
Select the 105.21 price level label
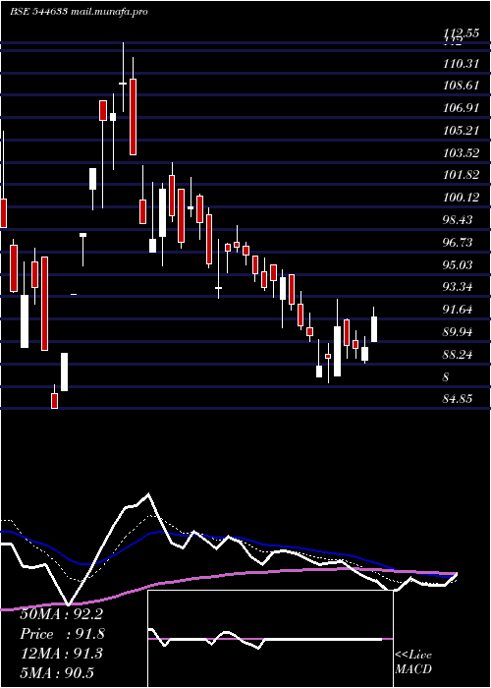pos(461,131)
